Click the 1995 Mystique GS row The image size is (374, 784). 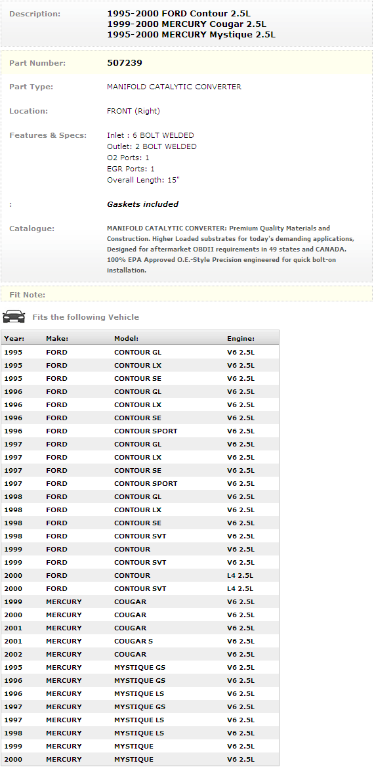click(x=140, y=668)
